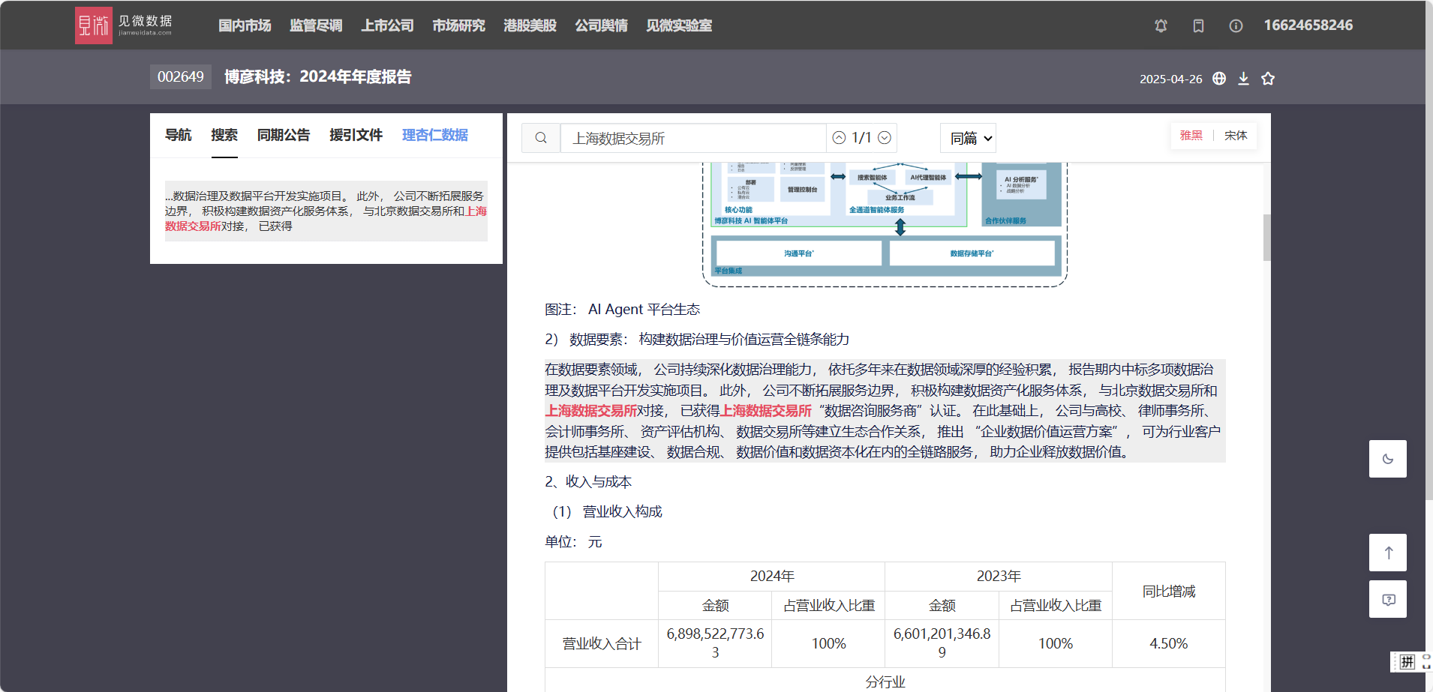Download the 2024 annual report

coord(1243,78)
